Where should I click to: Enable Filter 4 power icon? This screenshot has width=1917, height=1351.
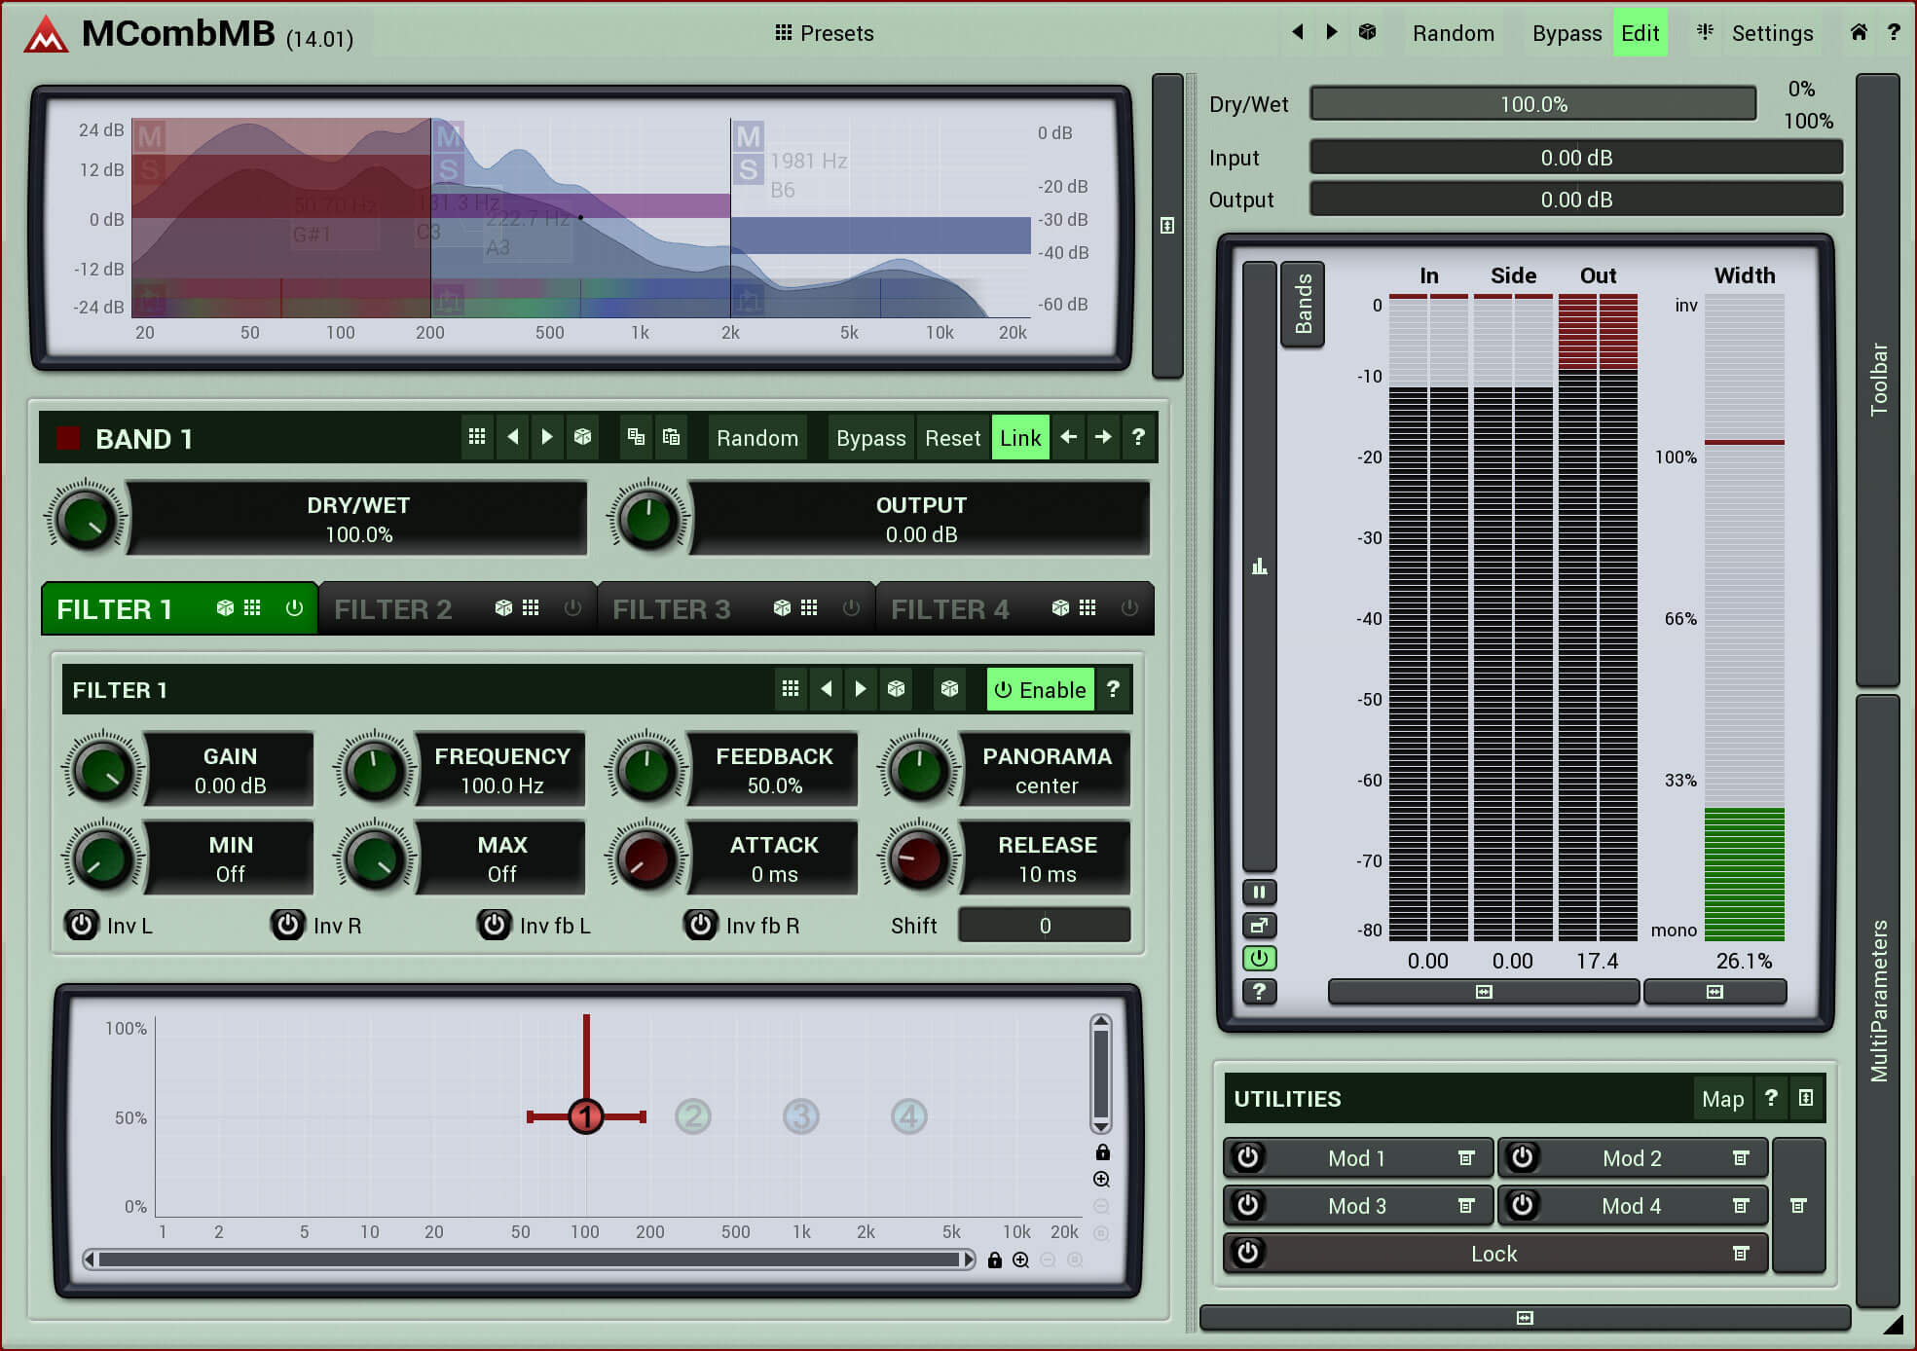click(1129, 608)
